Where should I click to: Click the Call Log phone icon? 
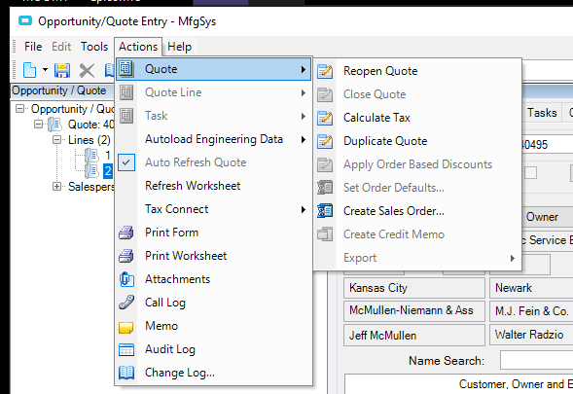tap(126, 303)
